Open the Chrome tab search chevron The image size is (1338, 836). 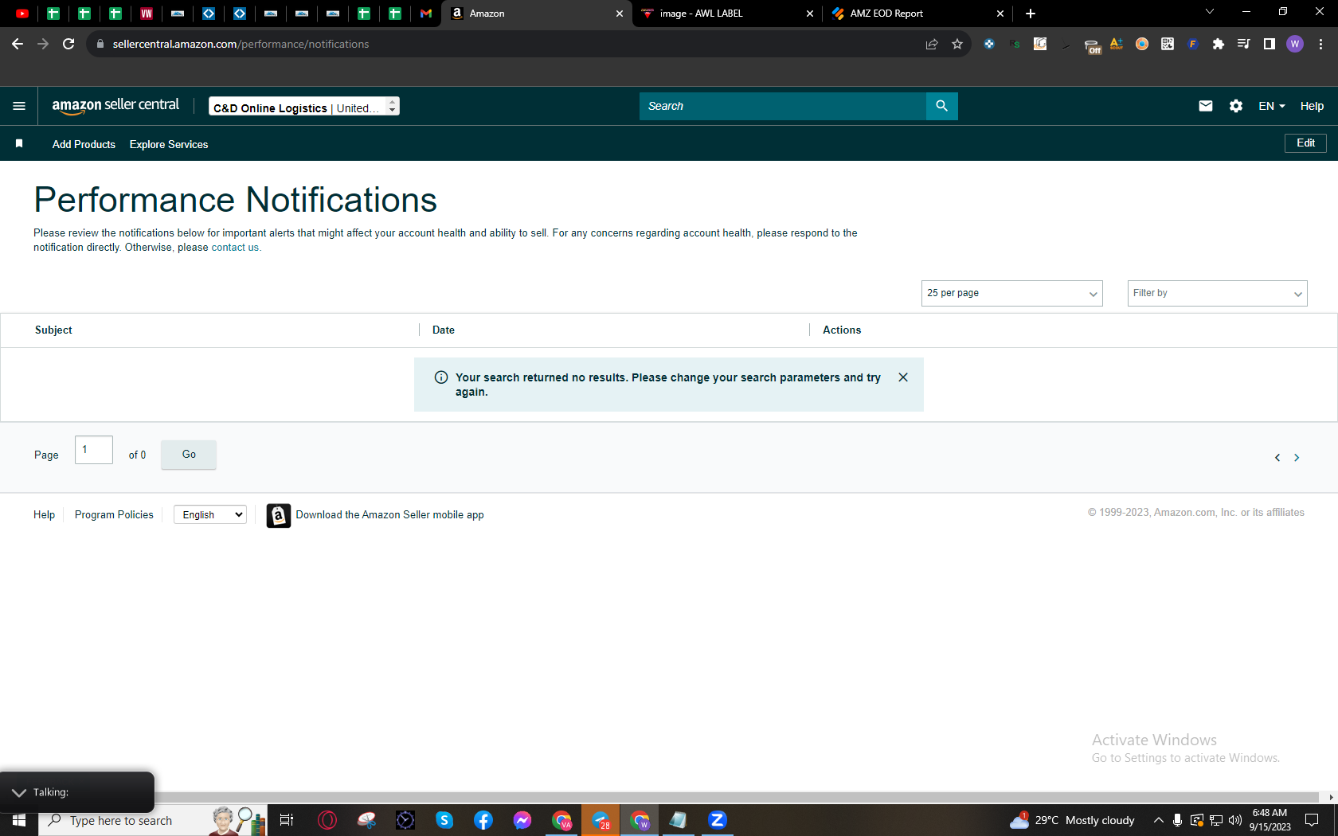point(1209,12)
